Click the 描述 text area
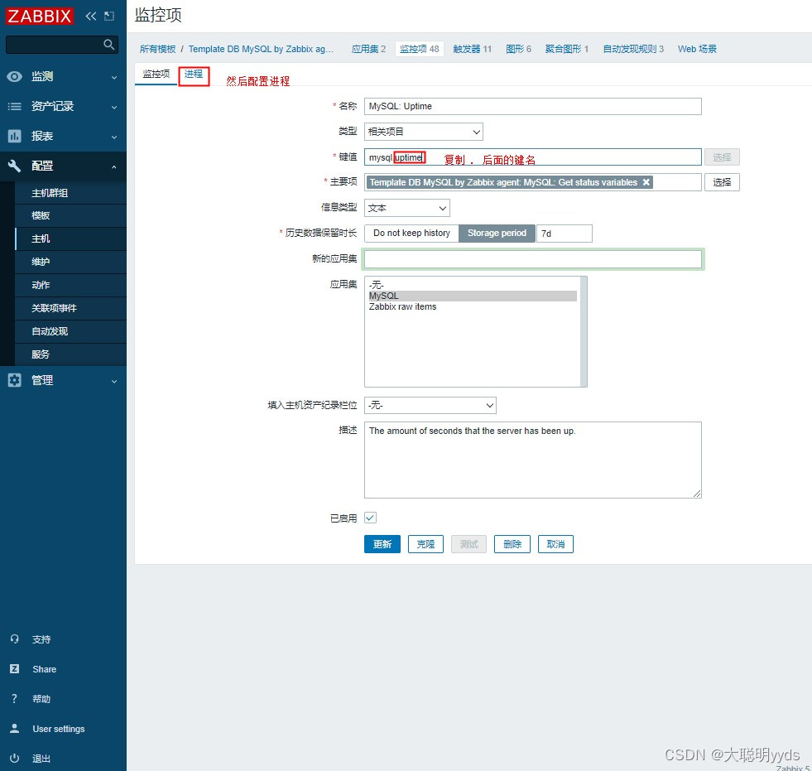This screenshot has height=771, width=812. pos(533,460)
